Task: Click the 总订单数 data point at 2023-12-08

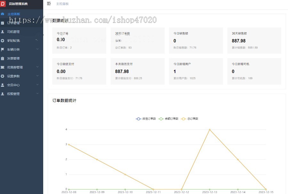Action: pos(69,145)
